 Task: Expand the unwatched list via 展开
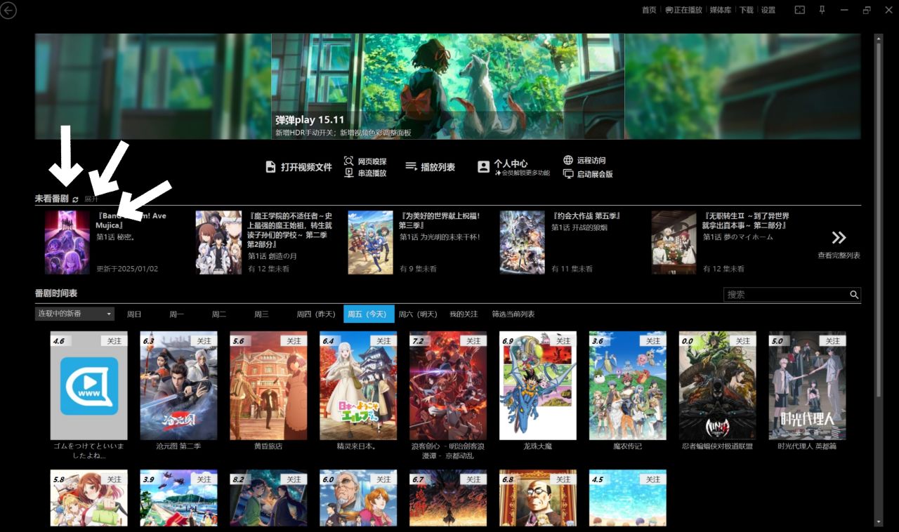point(91,199)
